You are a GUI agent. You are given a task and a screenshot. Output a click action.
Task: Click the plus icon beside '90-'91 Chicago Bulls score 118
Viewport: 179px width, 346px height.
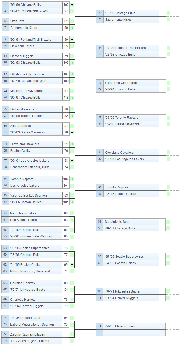click(x=72, y=98)
